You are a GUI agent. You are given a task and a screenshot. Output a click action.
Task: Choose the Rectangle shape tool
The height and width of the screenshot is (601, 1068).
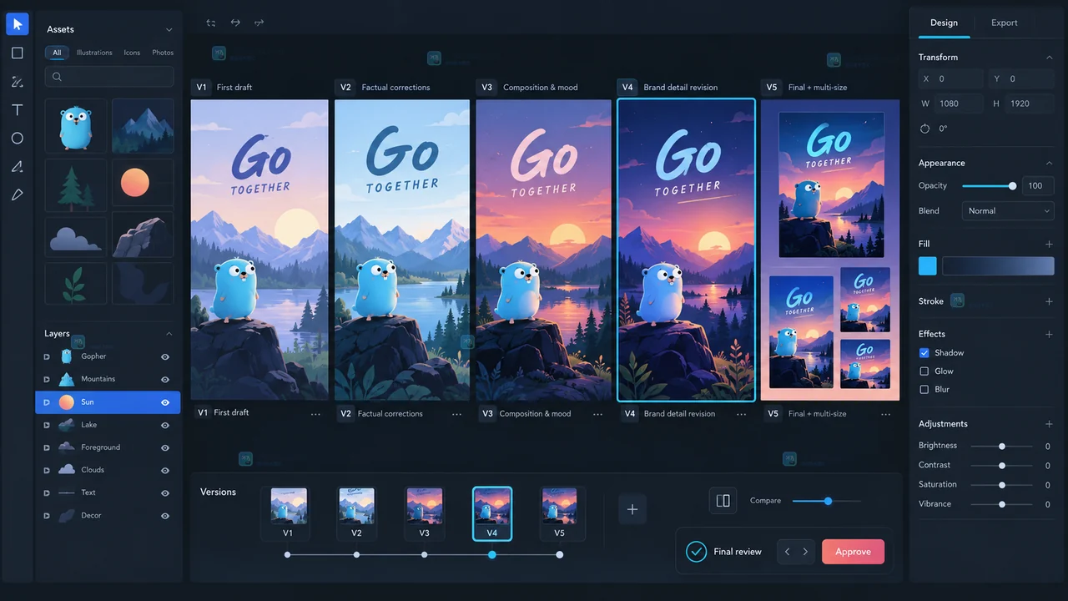click(18, 53)
